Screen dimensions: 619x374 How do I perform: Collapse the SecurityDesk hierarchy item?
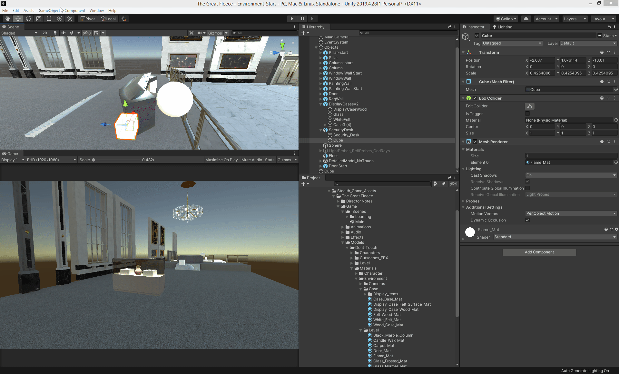(x=320, y=130)
